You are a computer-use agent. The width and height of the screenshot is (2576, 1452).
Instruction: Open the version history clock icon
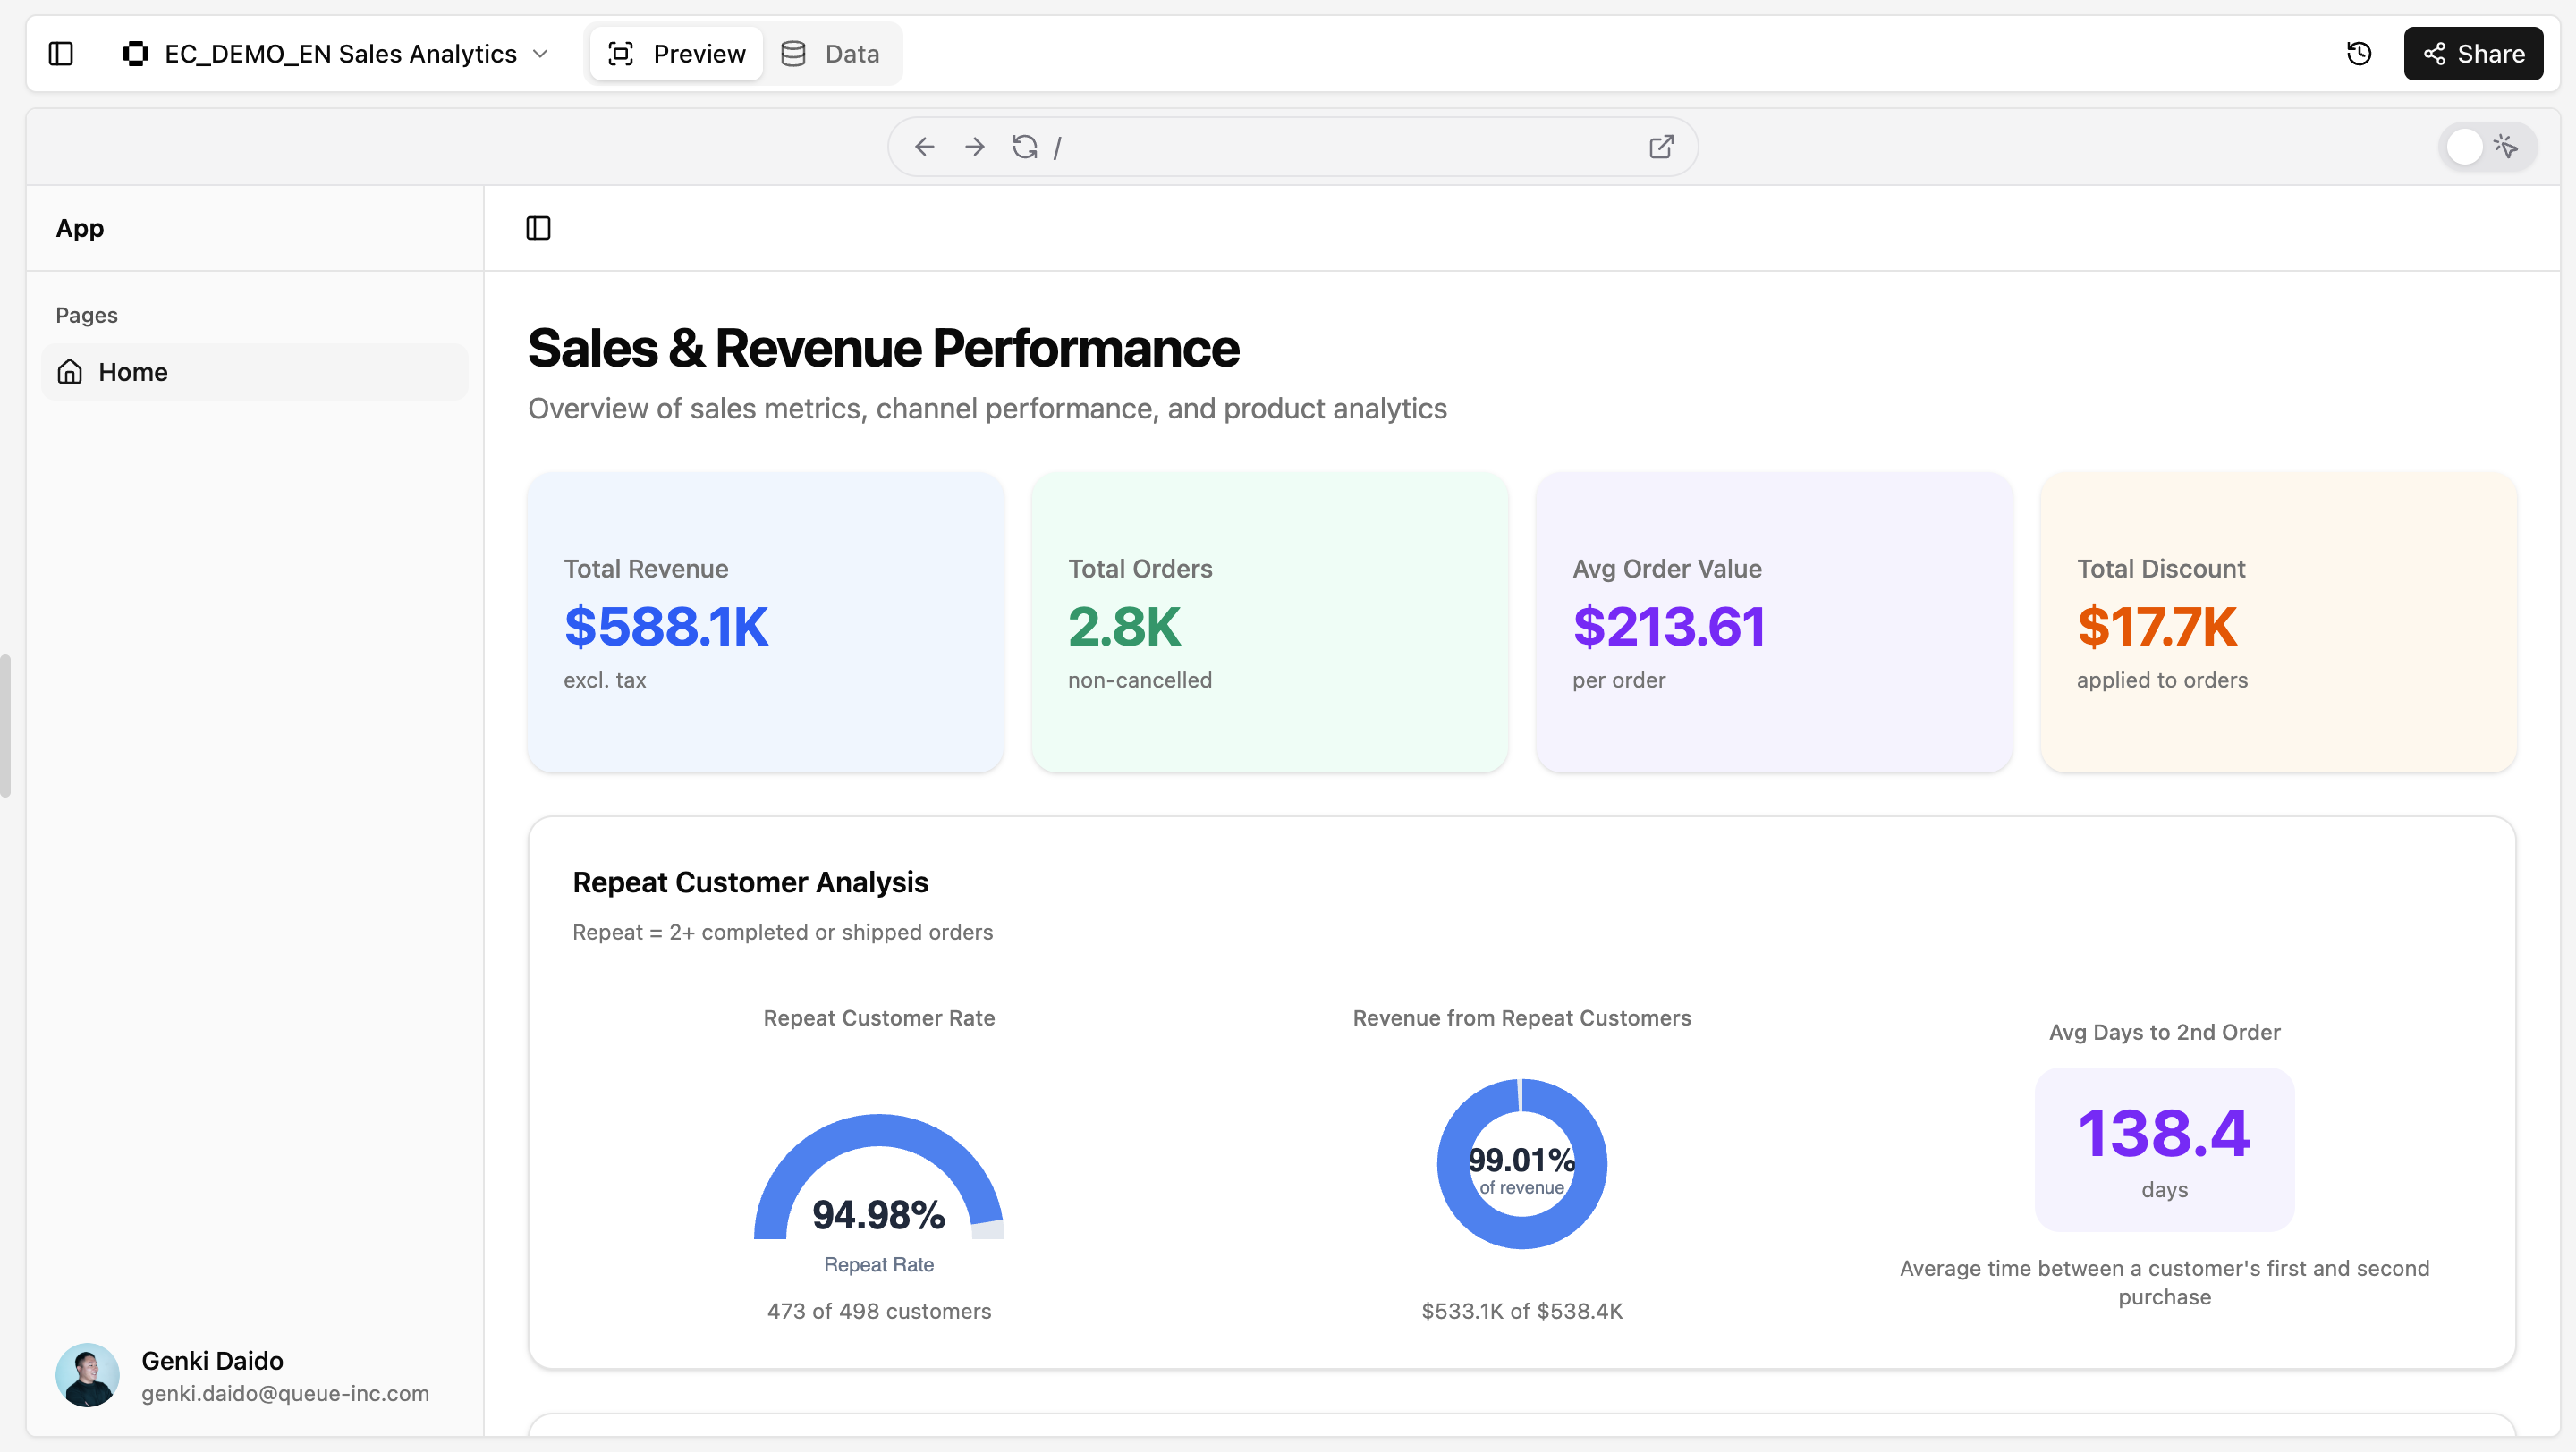[2359, 54]
